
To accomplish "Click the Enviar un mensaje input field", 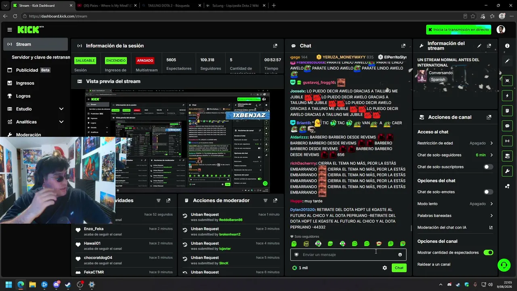I will [348, 255].
